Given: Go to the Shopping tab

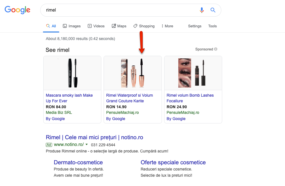Looking at the screenshot, I should [x=144, y=26].
